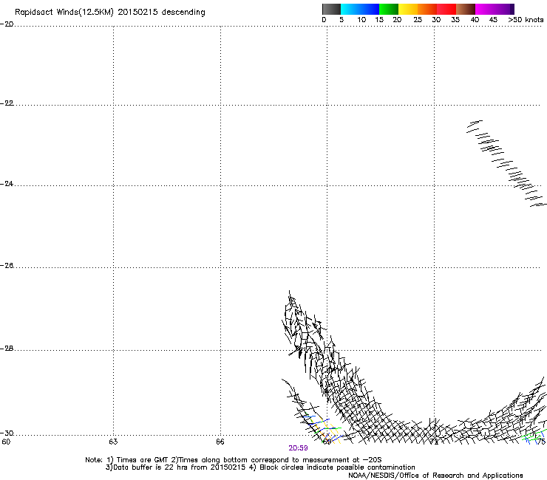Click the gray 0-5 knots color swatch
Screen dimensions: 547x480
331,9
